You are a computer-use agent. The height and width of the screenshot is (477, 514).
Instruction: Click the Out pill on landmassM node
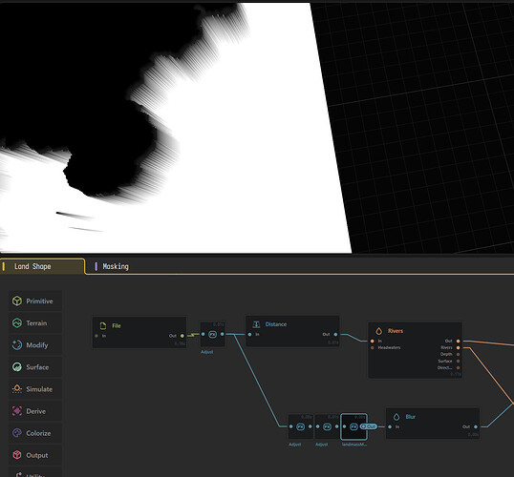click(x=369, y=426)
